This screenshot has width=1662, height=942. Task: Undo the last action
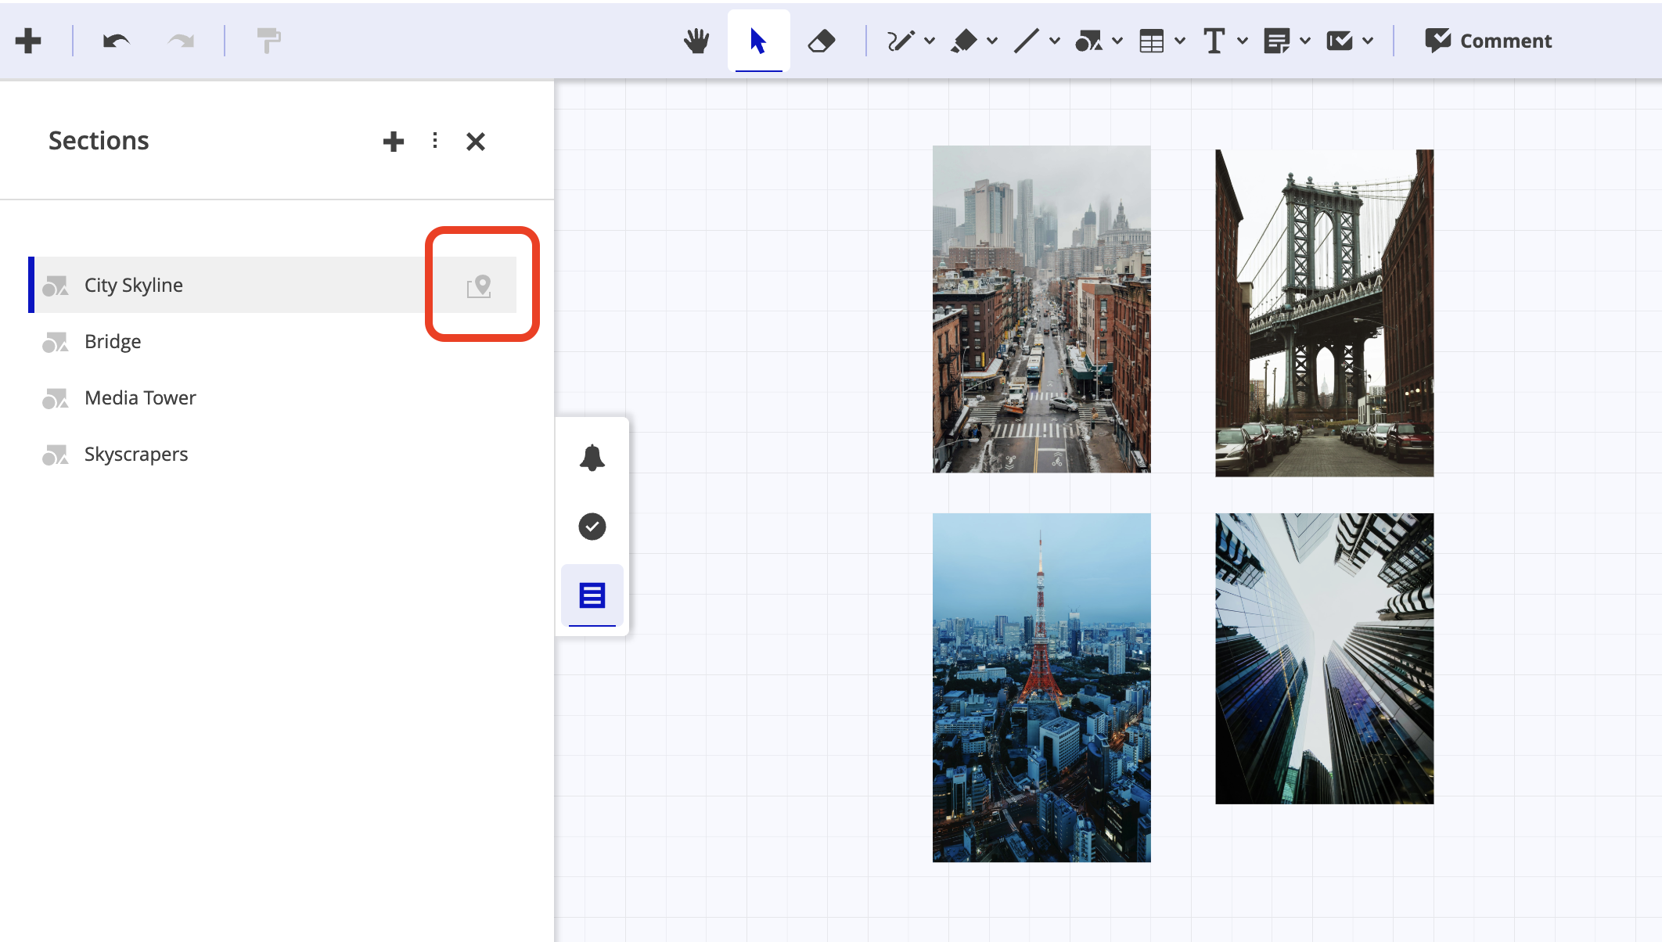click(x=114, y=41)
